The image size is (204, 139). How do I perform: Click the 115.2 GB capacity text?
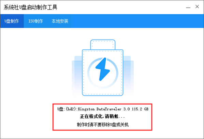[x=140, y=109]
